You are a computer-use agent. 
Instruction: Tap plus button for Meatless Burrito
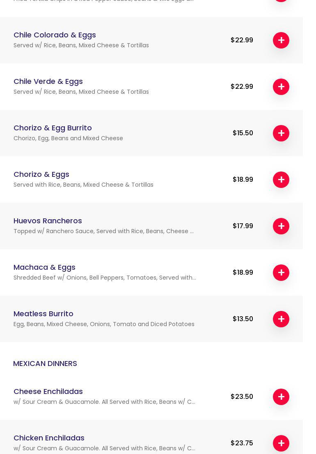point(281,319)
